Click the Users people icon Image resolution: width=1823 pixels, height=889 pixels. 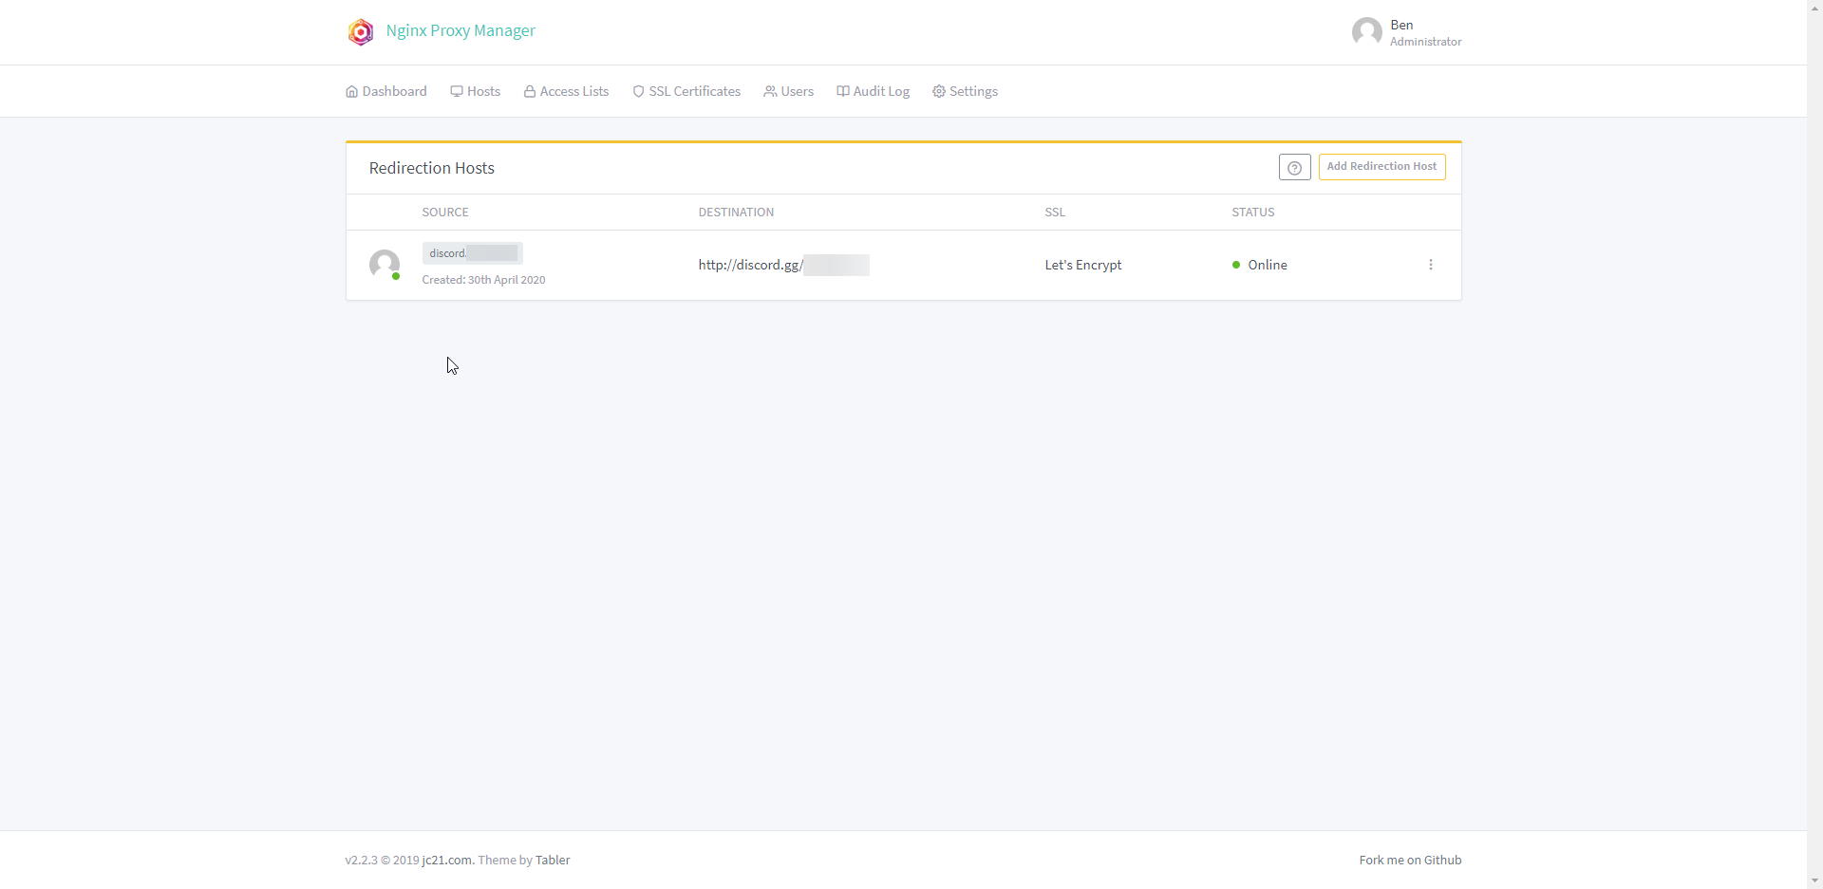[x=770, y=90]
